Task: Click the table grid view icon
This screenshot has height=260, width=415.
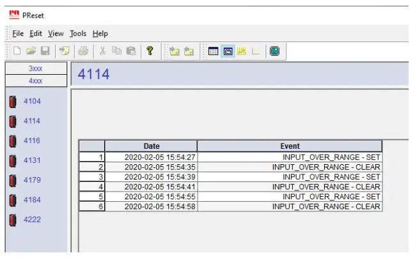Action: click(213, 51)
